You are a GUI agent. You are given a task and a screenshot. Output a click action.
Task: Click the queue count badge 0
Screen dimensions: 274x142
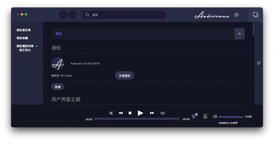pos(196,115)
